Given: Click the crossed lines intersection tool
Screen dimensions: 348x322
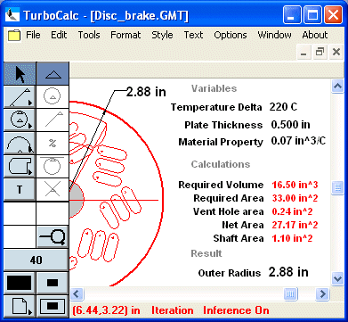Looking at the screenshot, I should 53,190.
